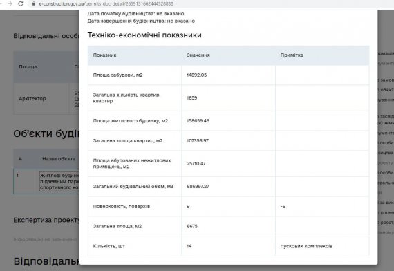
Task: Click 'Загальна площа, м2' row label
Action: click(x=118, y=226)
